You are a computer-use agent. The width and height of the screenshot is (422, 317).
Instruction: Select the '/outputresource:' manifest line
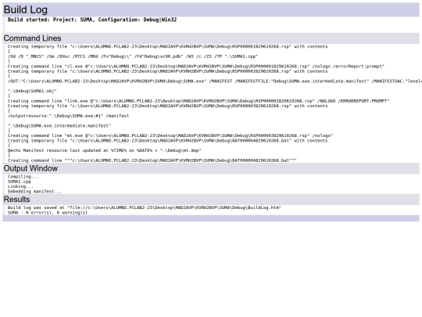68,116
